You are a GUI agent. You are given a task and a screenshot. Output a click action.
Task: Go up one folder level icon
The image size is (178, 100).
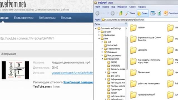(x=121, y=13)
